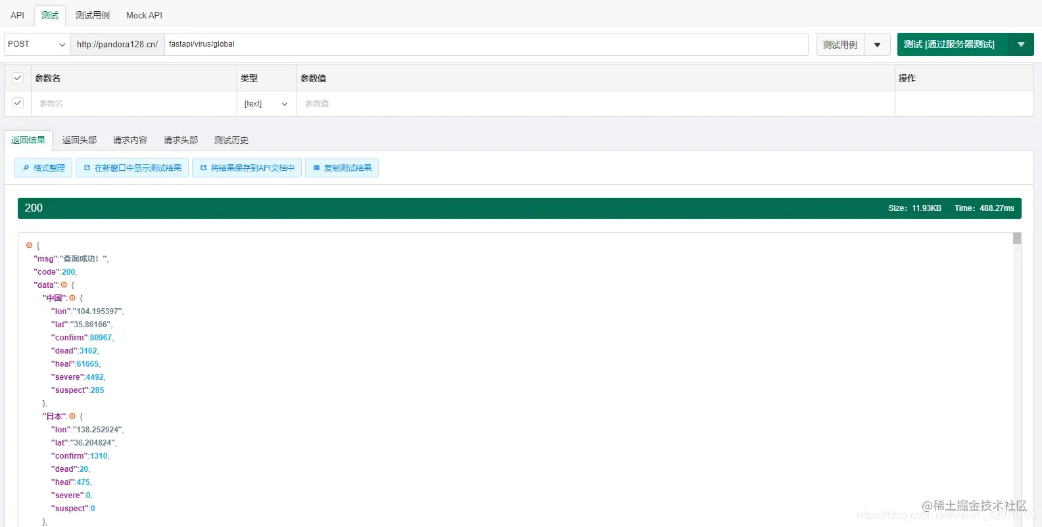1042x527 pixels.
Task: Run 测试 [通过服务器测试] button
Action: click(952, 44)
